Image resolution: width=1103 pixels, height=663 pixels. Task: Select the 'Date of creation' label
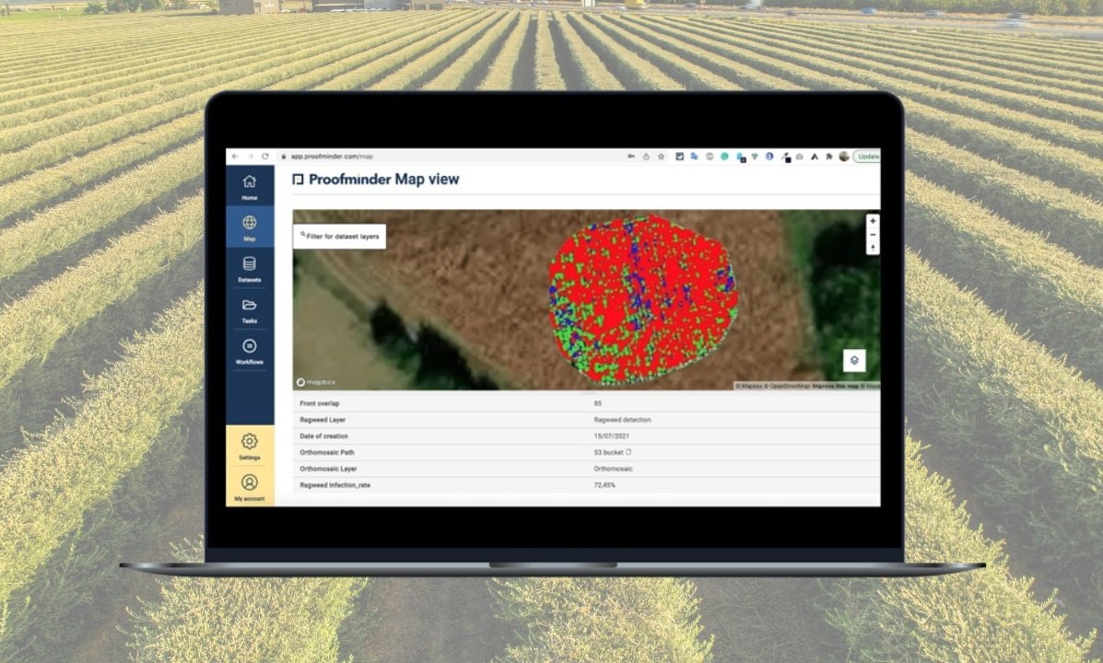pos(323,436)
